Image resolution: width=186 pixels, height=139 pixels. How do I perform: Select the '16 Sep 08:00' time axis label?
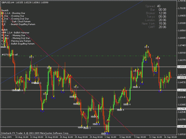tap(171, 137)
